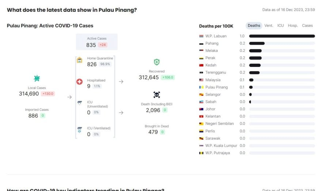Show the Cases tab ranking
Screen dimensions: 318x191
point(307,26)
